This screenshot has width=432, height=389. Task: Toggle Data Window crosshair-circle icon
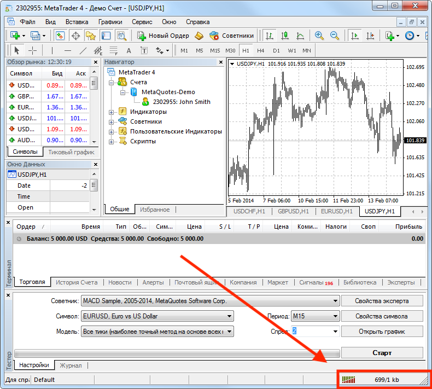click(x=75, y=36)
